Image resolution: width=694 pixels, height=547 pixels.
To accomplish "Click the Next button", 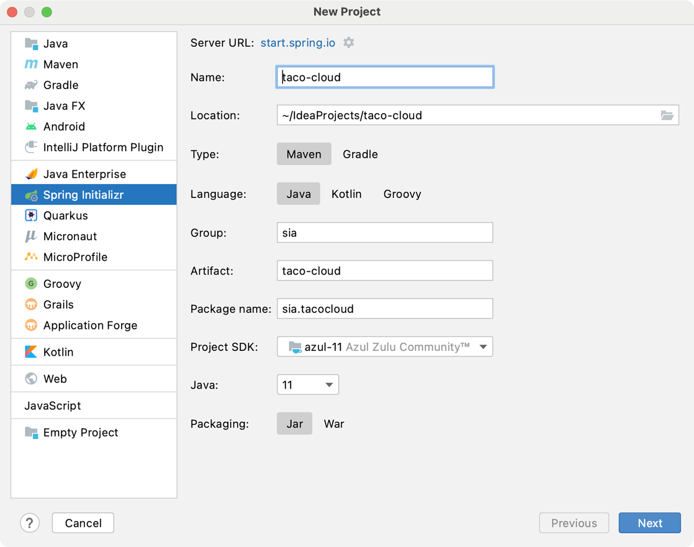I will (x=650, y=523).
